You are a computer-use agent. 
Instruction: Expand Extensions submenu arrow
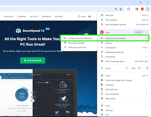pos(147,57)
